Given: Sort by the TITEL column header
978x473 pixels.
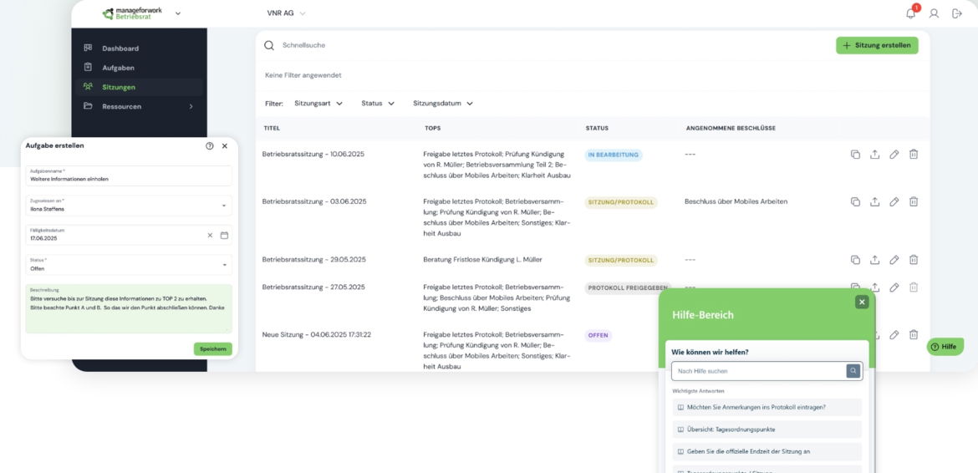Looking at the screenshot, I should point(272,129).
